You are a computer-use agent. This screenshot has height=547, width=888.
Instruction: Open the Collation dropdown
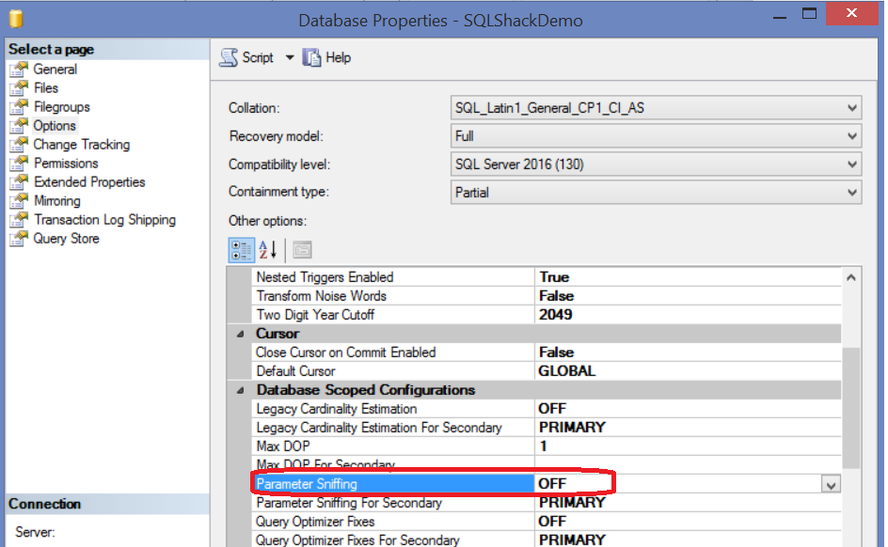(851, 107)
